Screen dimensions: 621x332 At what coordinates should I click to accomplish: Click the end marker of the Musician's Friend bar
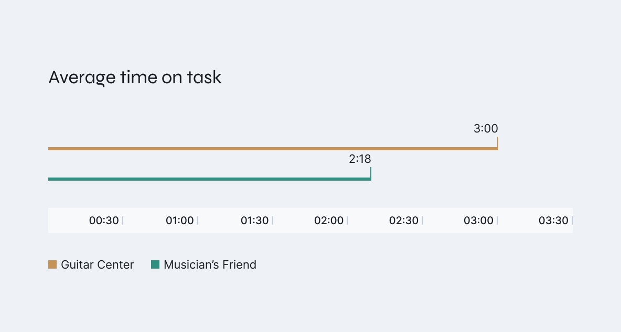(x=371, y=173)
